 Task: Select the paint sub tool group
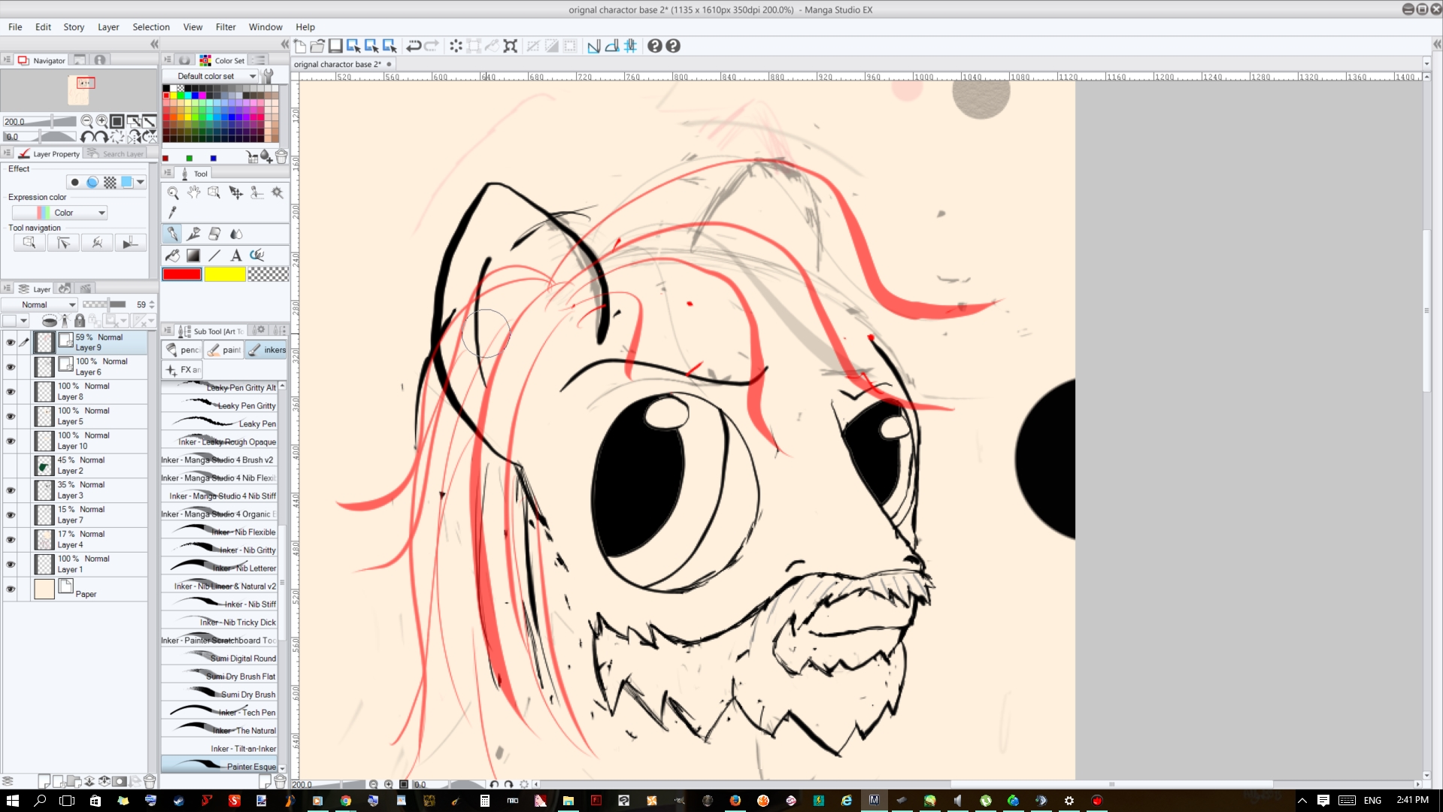click(224, 350)
